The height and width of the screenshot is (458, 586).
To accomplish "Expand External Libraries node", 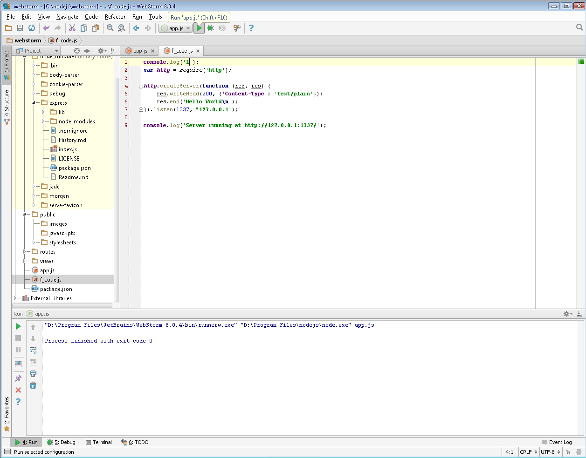I will pyautogui.click(x=15, y=298).
